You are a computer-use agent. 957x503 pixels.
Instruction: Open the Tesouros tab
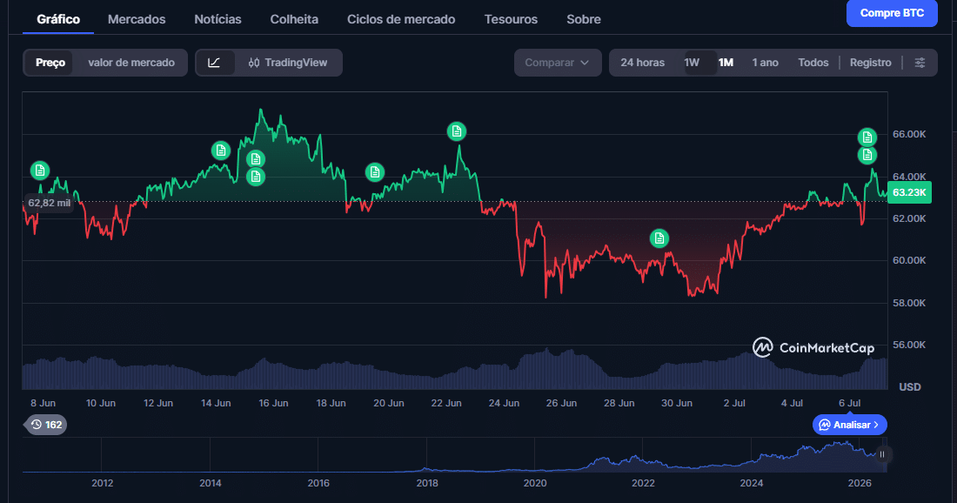coord(511,19)
